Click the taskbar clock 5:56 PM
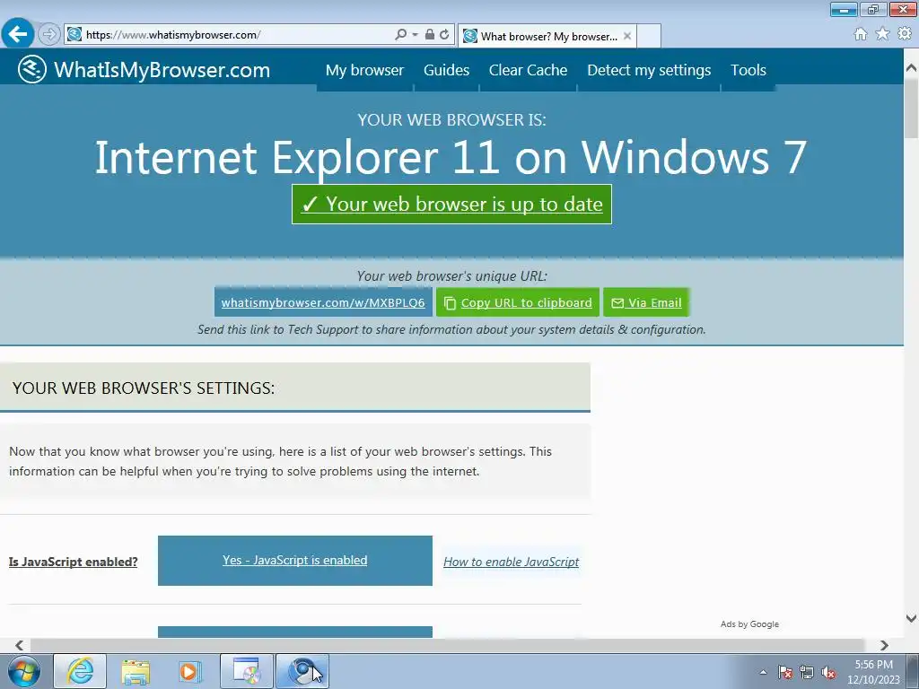The height and width of the screenshot is (689, 919). pos(873,672)
